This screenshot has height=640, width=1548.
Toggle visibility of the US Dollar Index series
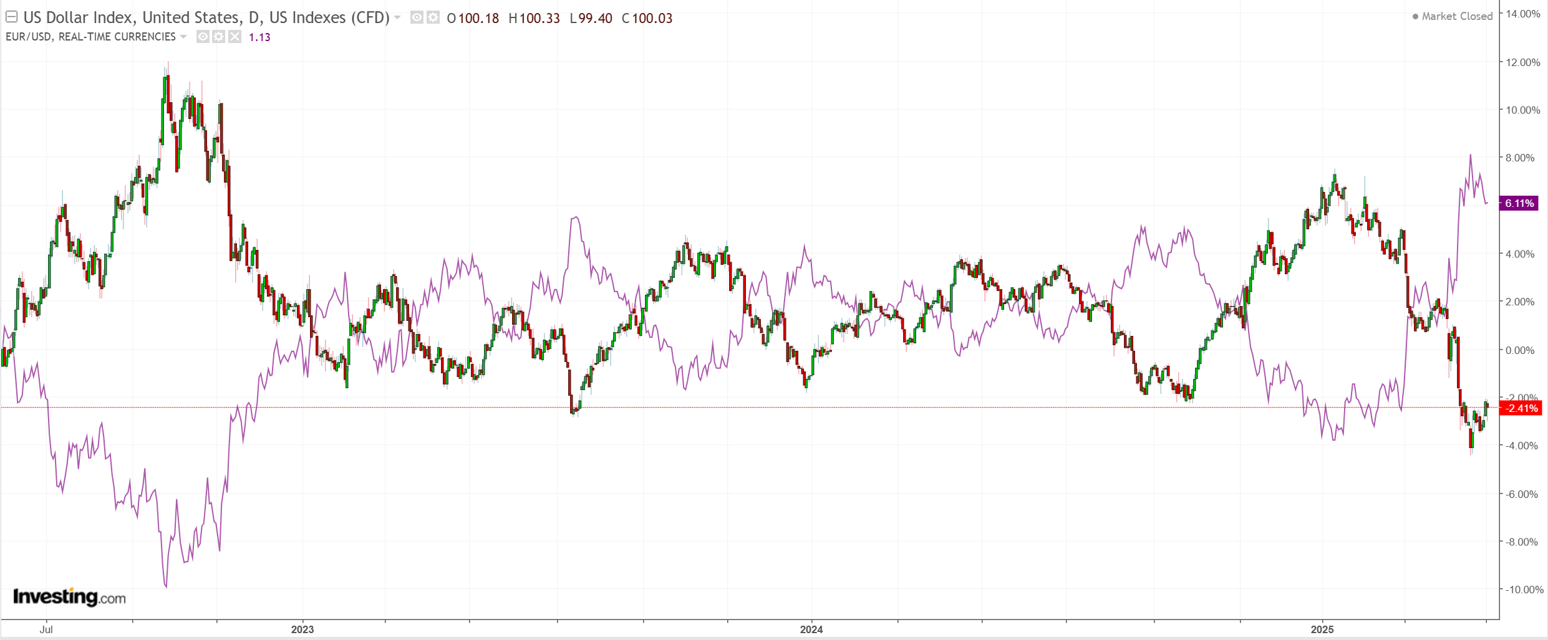(x=417, y=17)
